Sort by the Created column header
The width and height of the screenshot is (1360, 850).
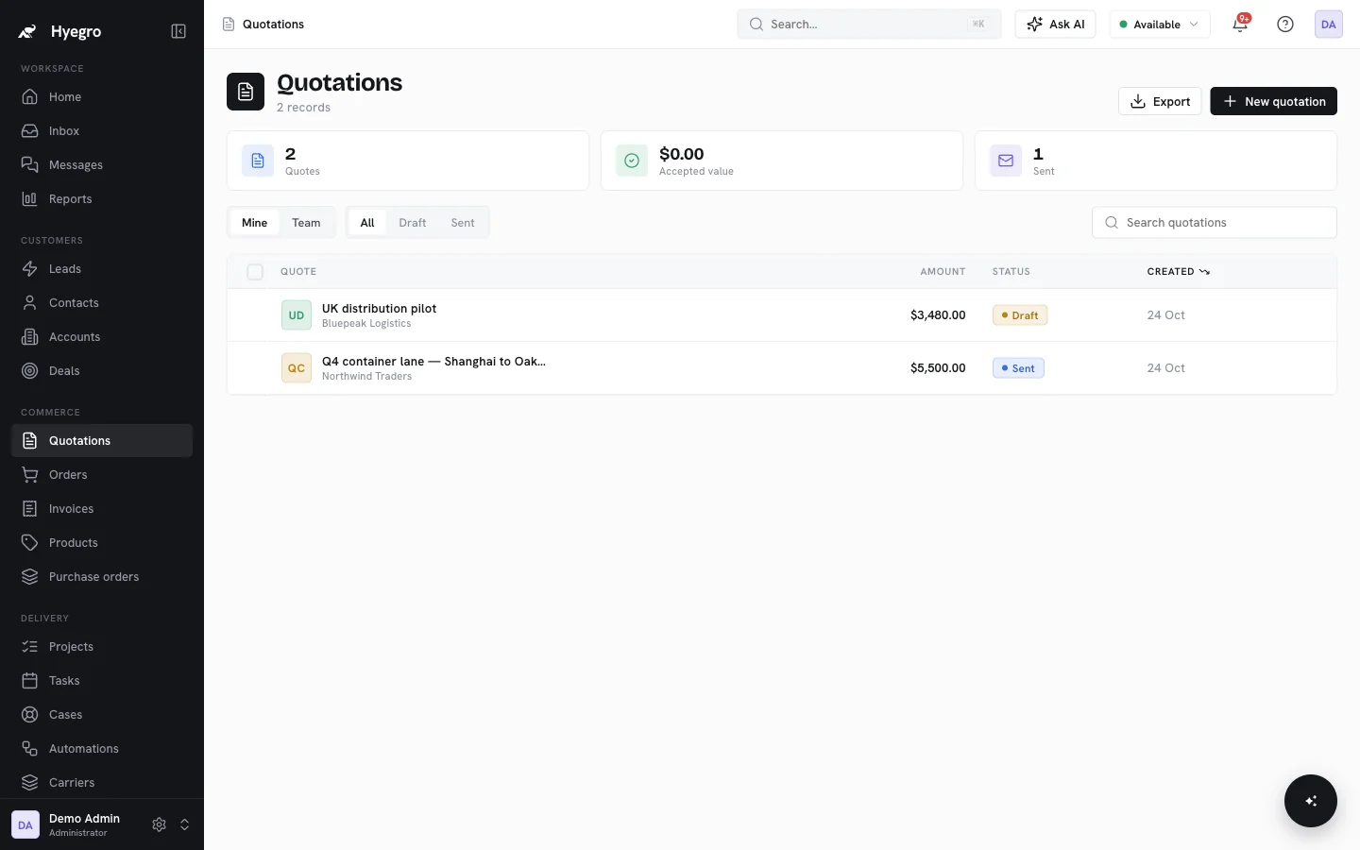1178,272
